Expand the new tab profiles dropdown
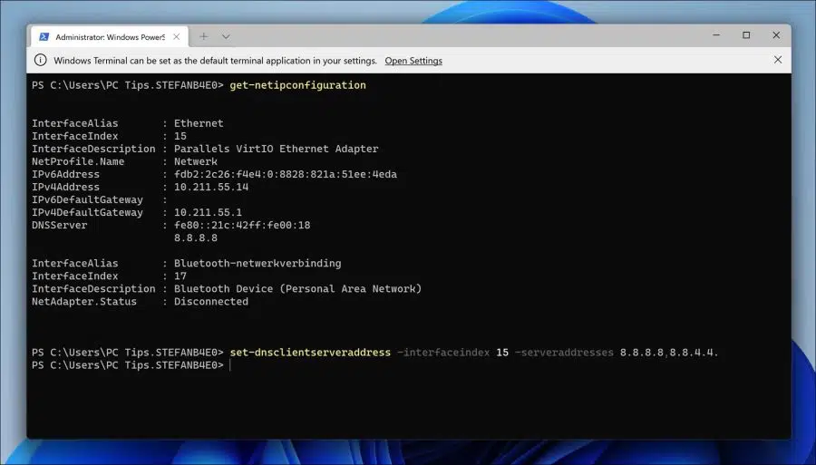This screenshot has width=816, height=465. click(x=226, y=36)
